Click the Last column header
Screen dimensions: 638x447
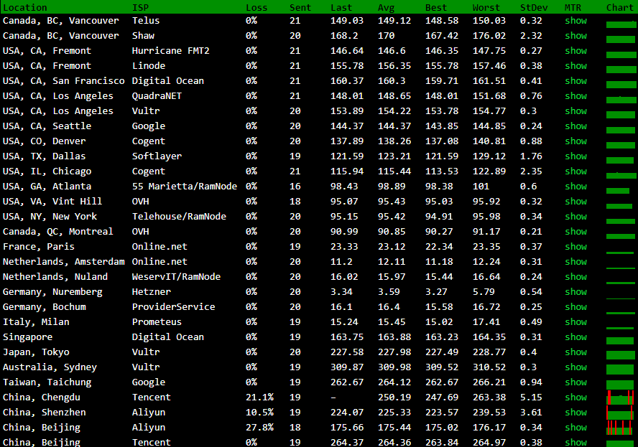tap(341, 7)
